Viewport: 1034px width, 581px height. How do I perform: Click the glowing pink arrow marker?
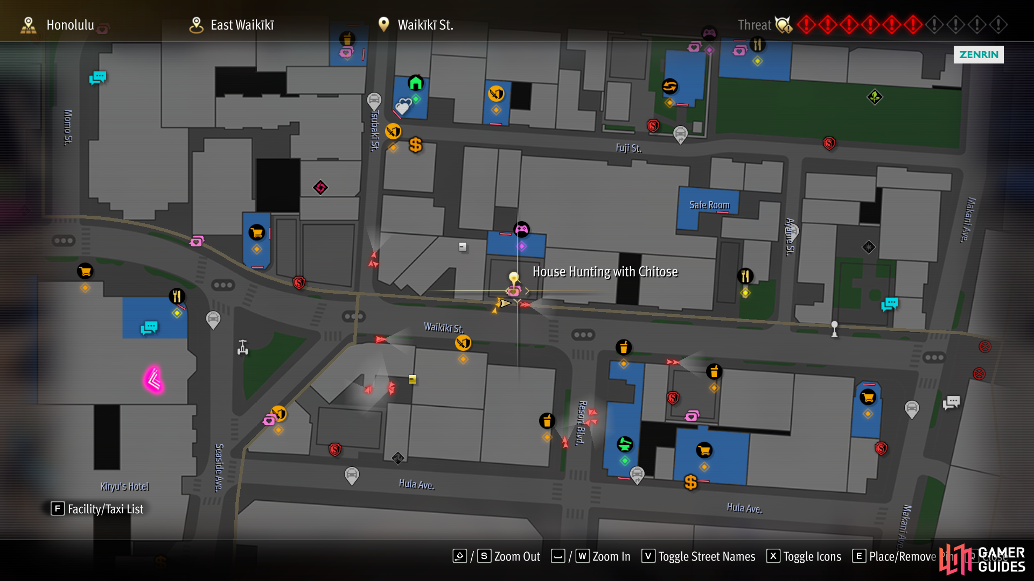(x=153, y=380)
